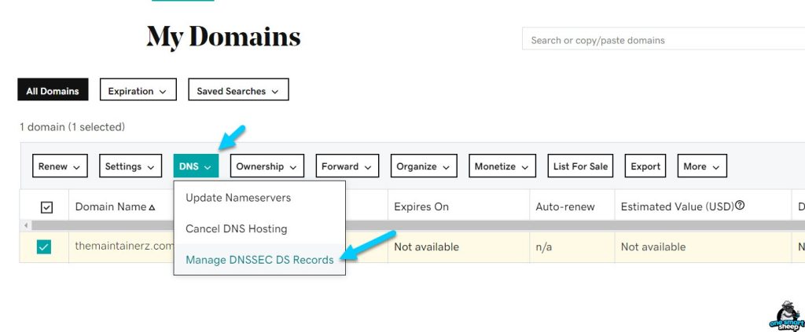Click the domain search input field
The width and height of the screenshot is (805, 332).
pyautogui.click(x=660, y=40)
